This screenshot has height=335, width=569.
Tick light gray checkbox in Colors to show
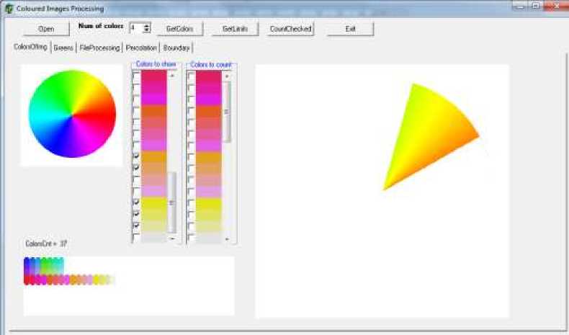click(x=136, y=238)
